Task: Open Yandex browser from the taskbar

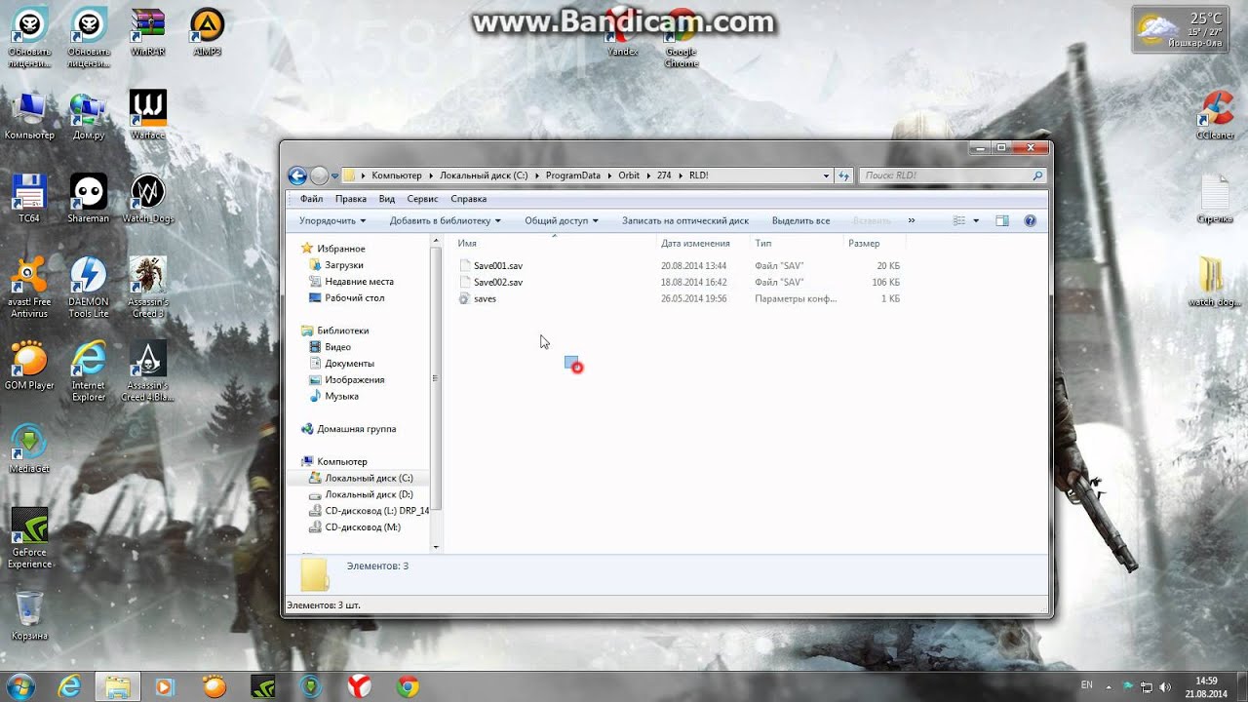Action: [360, 686]
